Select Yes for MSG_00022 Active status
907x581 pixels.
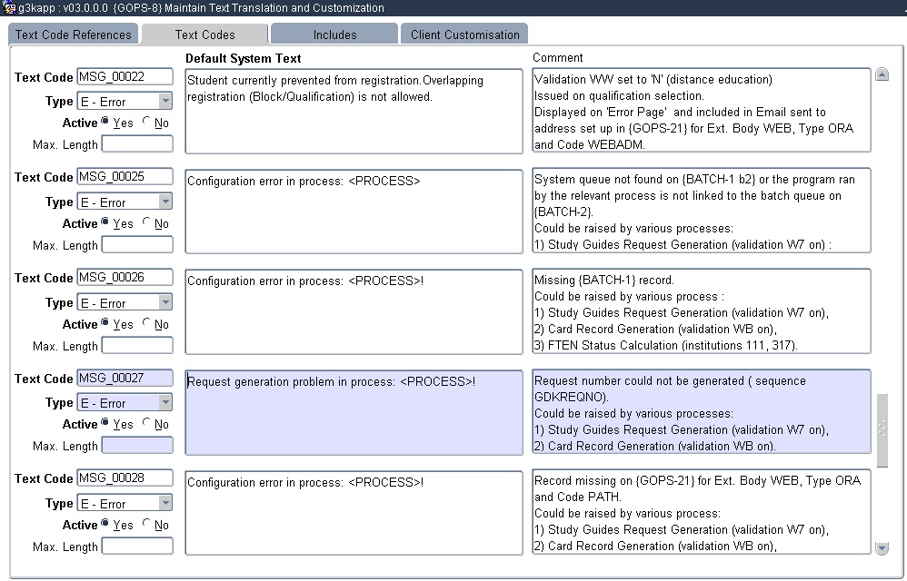coord(104,123)
